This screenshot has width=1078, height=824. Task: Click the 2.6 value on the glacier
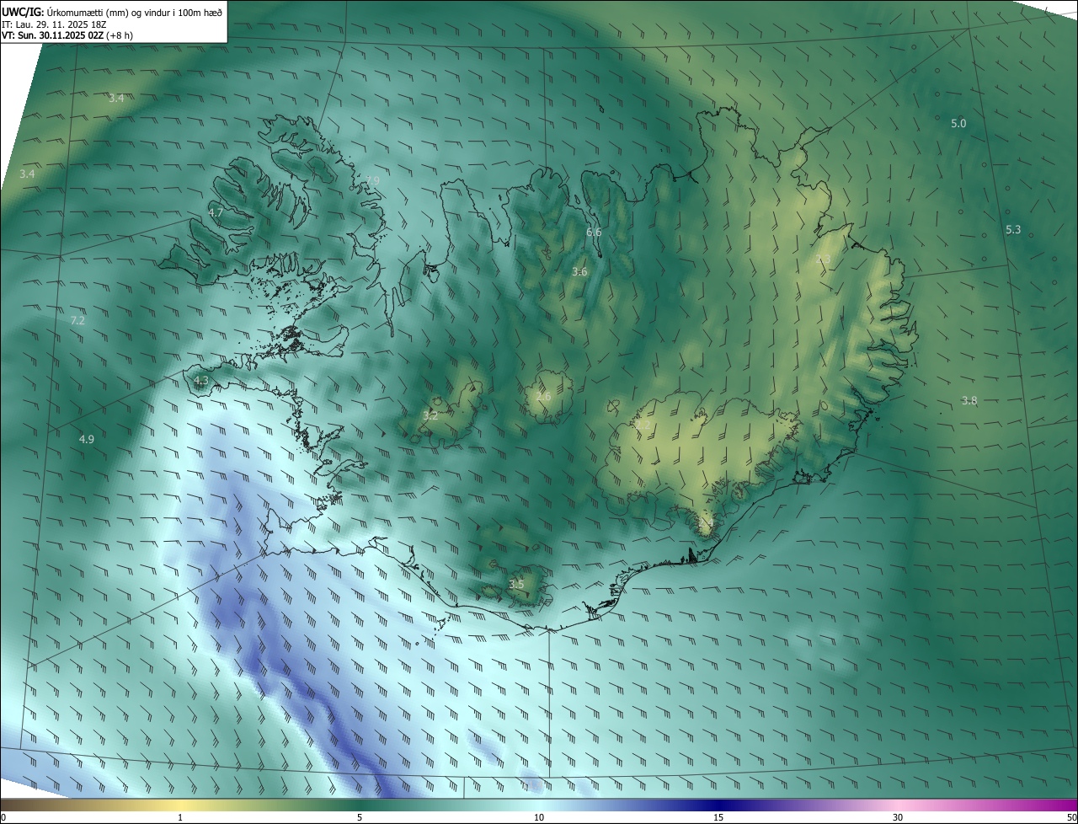click(x=543, y=396)
